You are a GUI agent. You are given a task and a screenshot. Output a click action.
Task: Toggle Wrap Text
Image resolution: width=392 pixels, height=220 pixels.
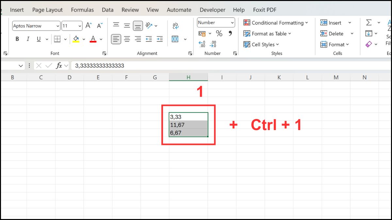coord(175,25)
